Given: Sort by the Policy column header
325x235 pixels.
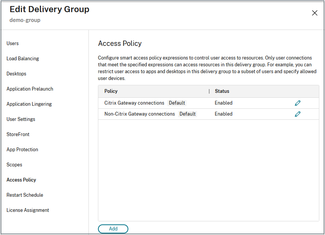Looking at the screenshot, I should (111, 91).
